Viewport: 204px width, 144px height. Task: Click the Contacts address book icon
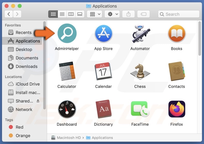click(177, 71)
